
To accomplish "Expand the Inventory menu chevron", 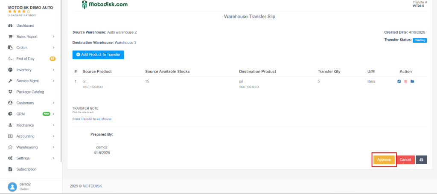I will pos(53,70).
